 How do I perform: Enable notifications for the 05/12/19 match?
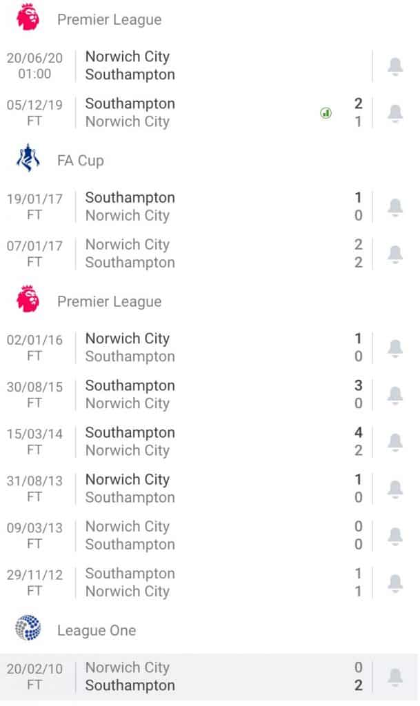(x=395, y=113)
